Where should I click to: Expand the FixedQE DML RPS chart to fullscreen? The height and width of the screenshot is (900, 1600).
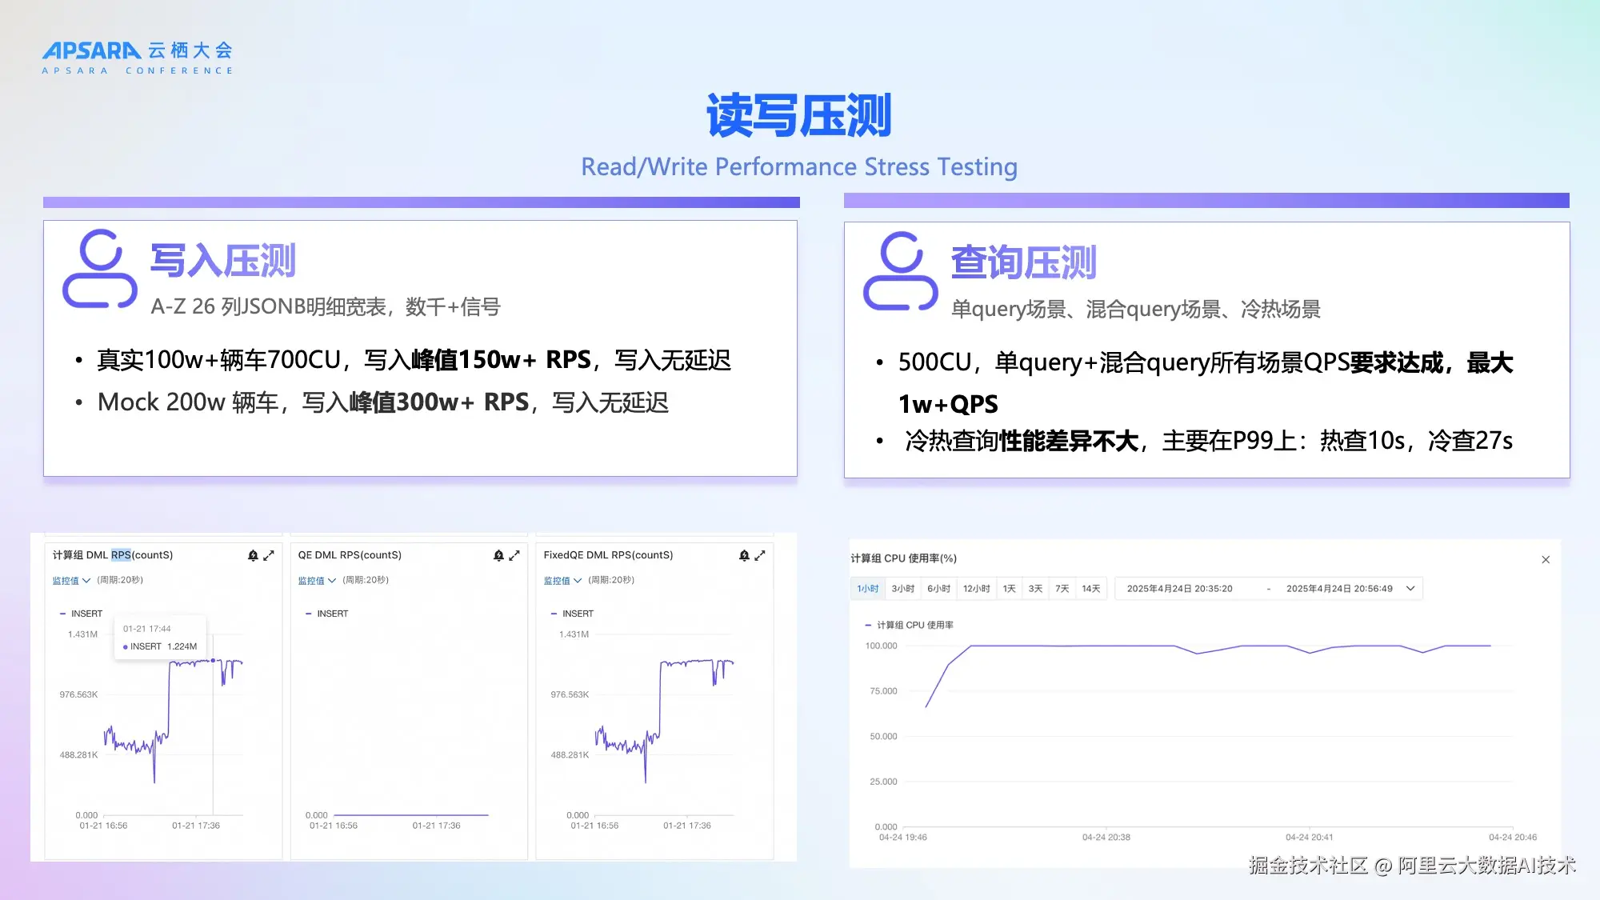tap(760, 555)
